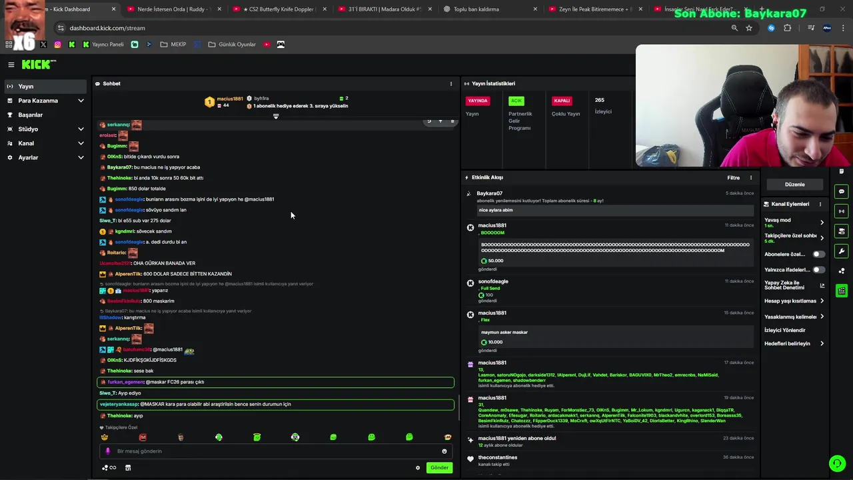Open Kanal Eylemleri three-dot menu
Image resolution: width=853 pixels, height=480 pixels.
pyautogui.click(x=820, y=204)
